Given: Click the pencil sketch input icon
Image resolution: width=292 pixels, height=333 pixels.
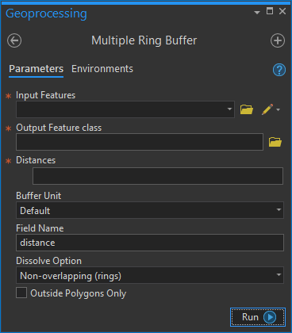Looking at the screenshot, I should coord(267,109).
